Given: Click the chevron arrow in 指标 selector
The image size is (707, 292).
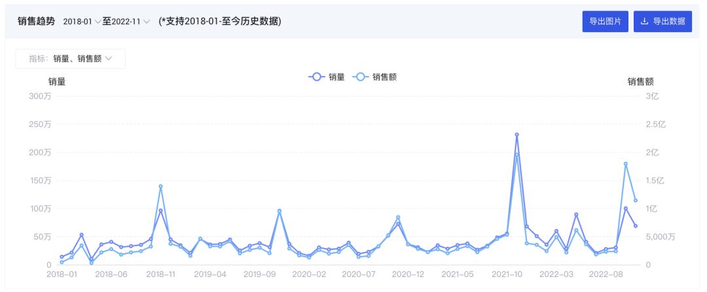Looking at the screenshot, I should click(x=109, y=58).
